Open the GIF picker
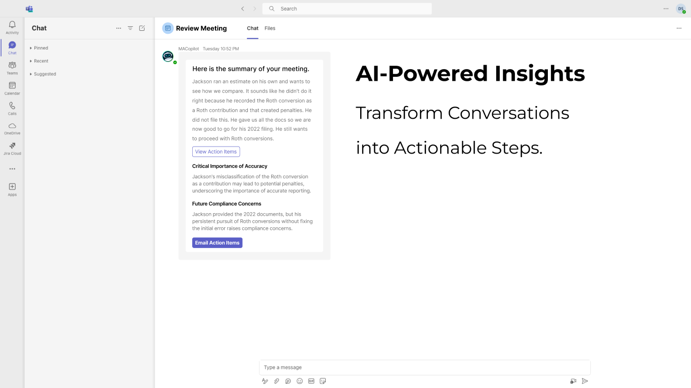 coord(311,381)
